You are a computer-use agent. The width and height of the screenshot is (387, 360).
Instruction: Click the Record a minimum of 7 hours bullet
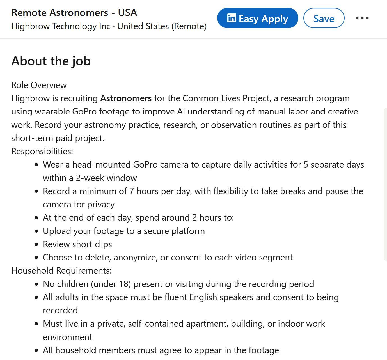coord(203,191)
